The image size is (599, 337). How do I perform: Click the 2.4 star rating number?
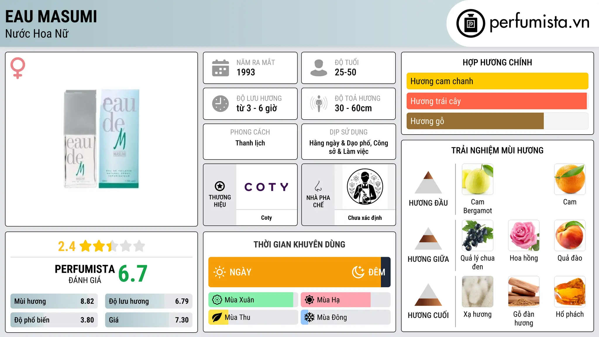67,246
